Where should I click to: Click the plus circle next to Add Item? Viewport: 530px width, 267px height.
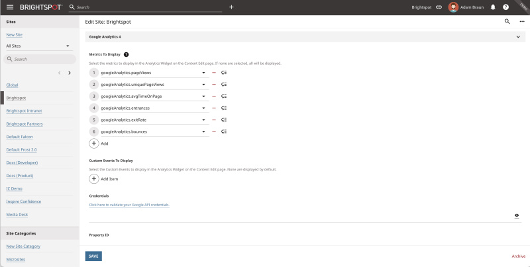94,178
